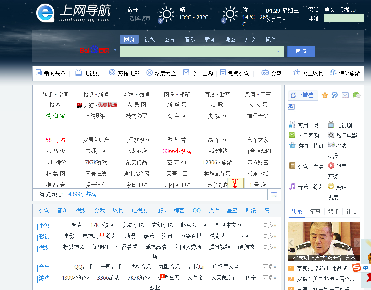Click the sidebar 音乐 note icon
The image size is (371, 290).
(292, 186)
